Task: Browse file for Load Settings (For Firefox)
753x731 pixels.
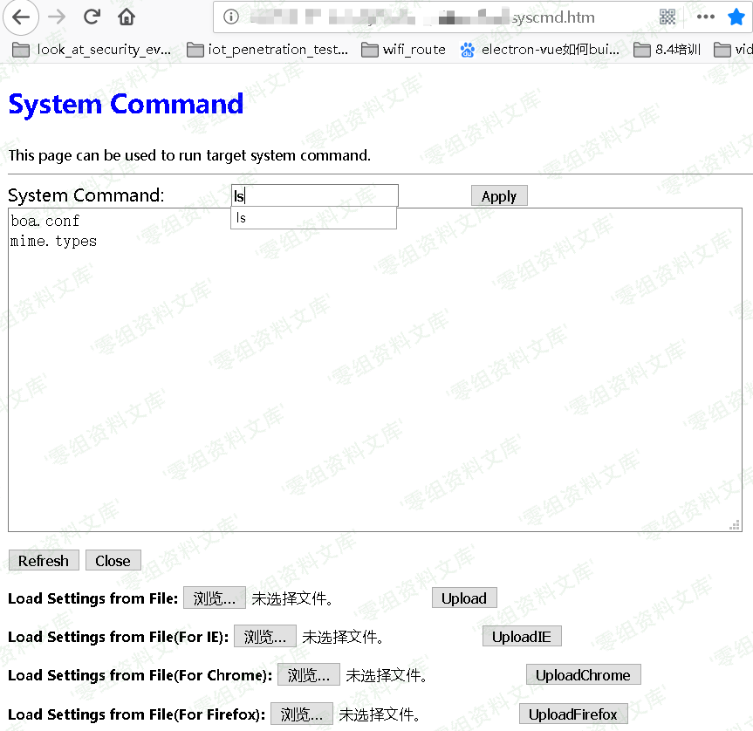Action: [x=302, y=714]
